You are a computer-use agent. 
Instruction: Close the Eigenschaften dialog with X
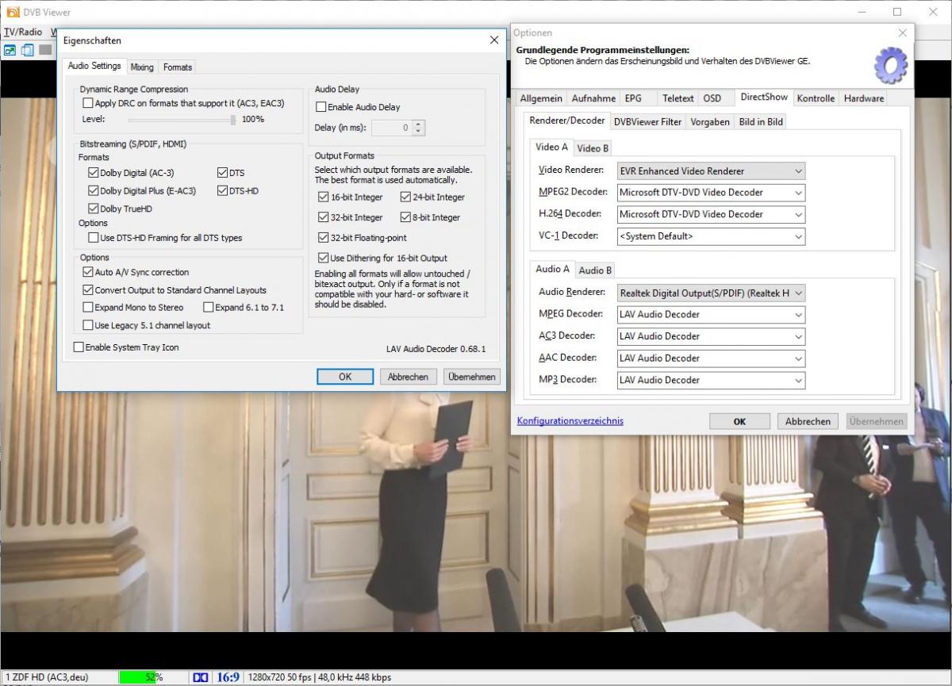[x=494, y=40]
